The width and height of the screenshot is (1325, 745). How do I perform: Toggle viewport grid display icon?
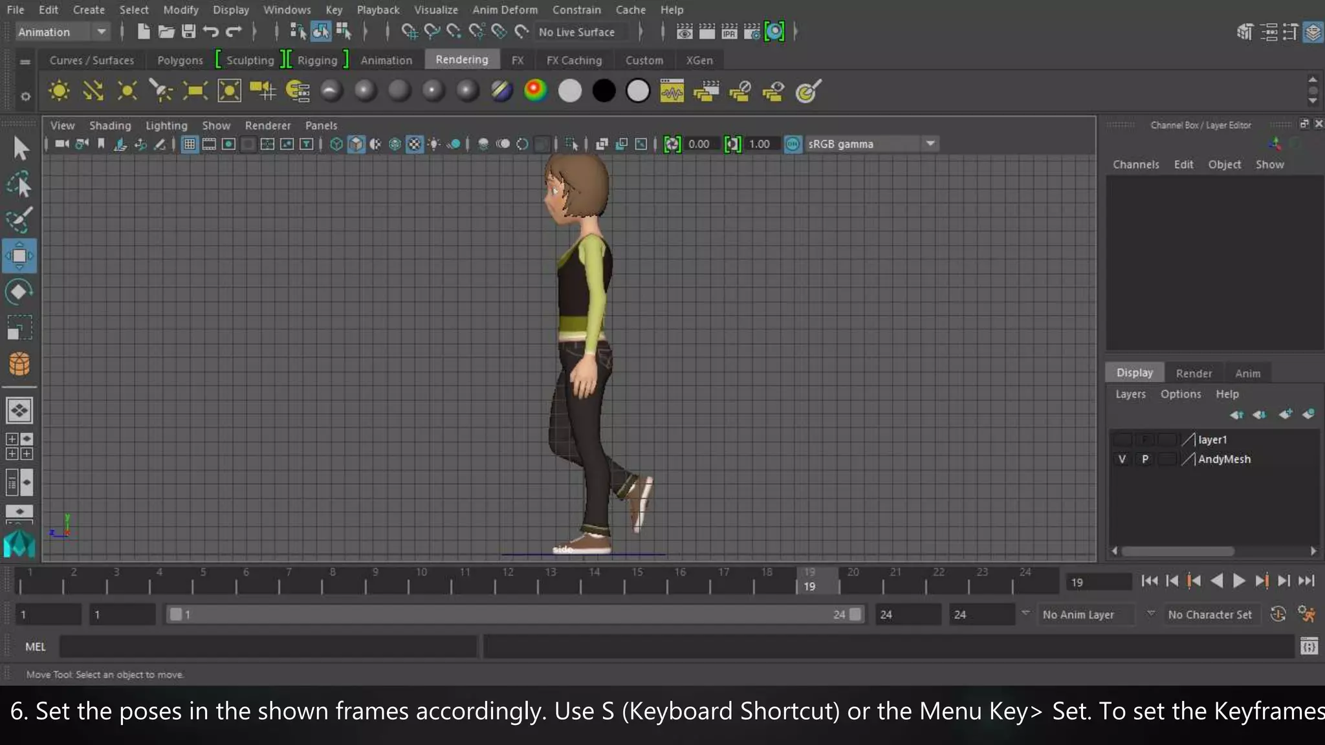click(x=189, y=144)
